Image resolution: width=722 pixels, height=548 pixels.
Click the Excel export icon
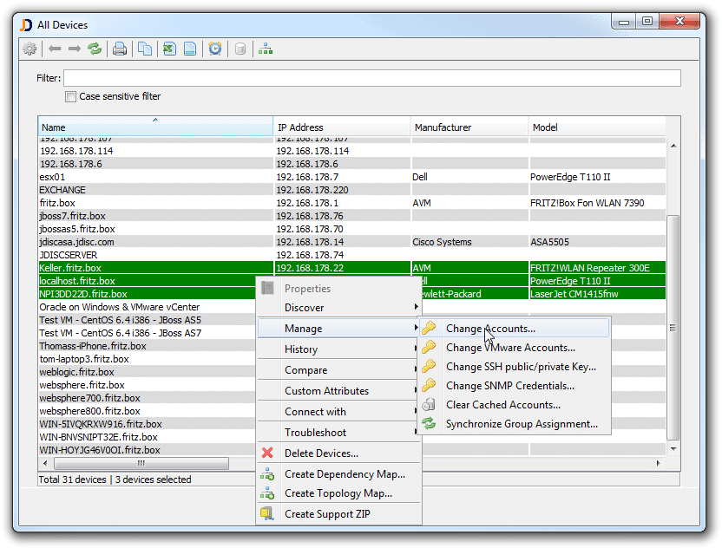click(x=169, y=49)
